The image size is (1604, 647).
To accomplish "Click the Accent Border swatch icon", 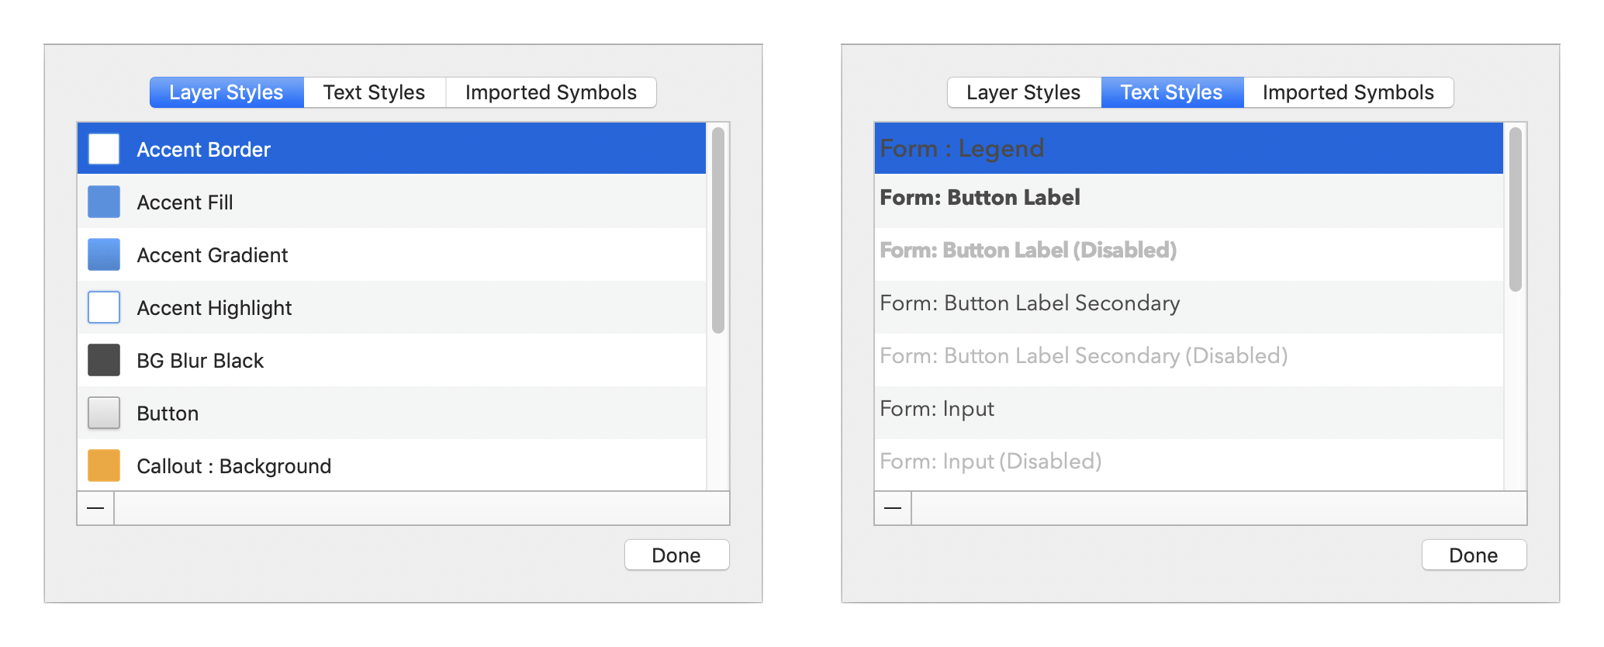I will click(x=104, y=149).
